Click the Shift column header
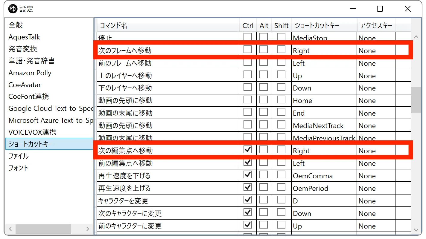The width and height of the screenshot is (426, 239). click(x=282, y=25)
